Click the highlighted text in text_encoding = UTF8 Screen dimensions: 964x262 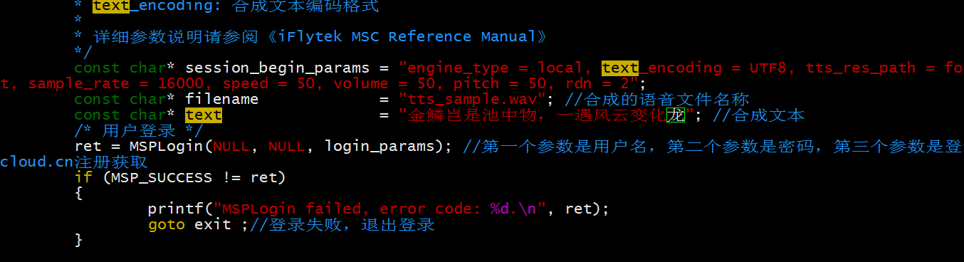click(620, 68)
